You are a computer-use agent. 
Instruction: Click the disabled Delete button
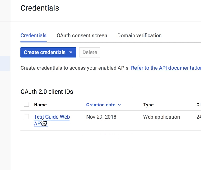[90, 52]
